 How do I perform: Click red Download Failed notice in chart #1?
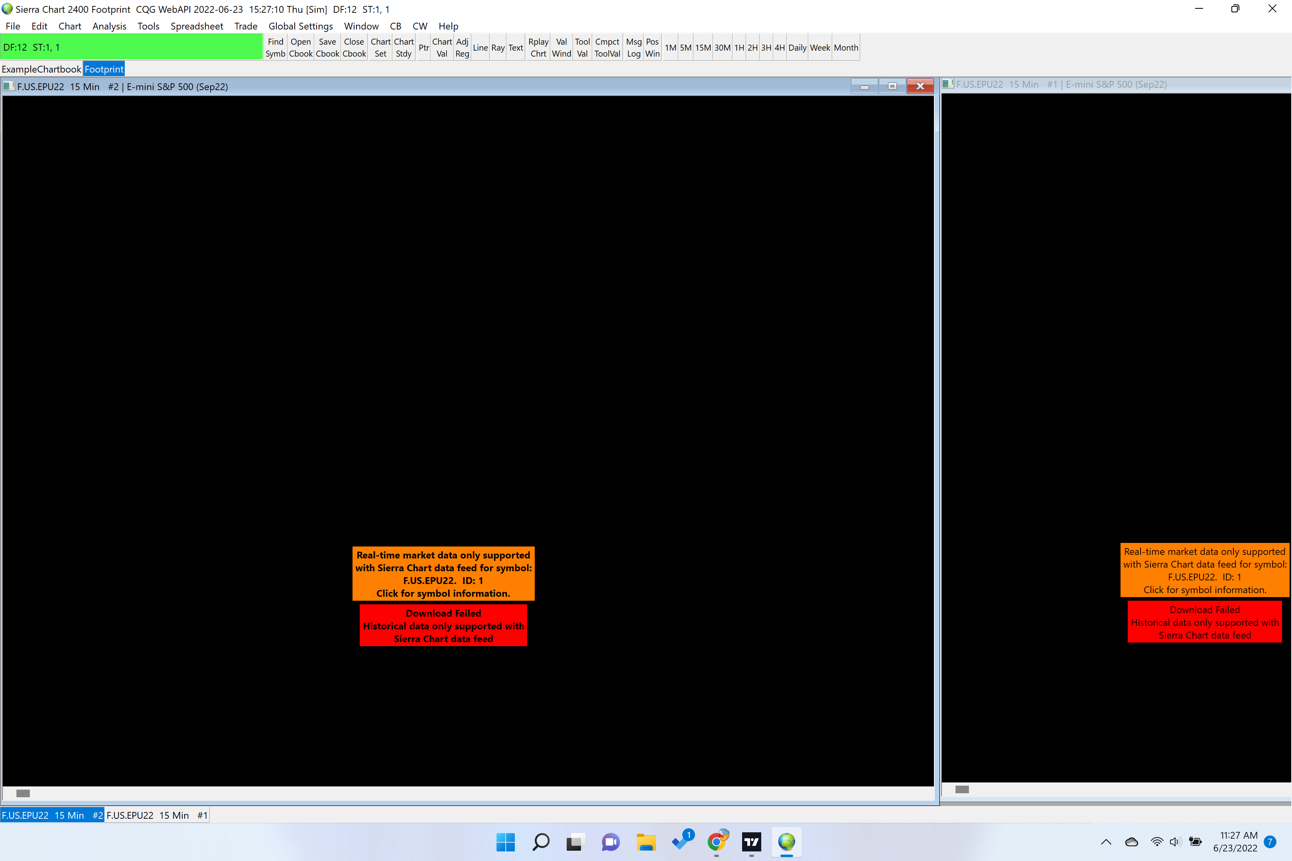[x=1205, y=621]
